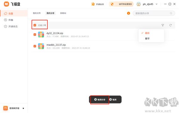This screenshot has height=113, width=179.
Task: Uncheck the dy32_21134.zip checkbox
Action: pyautogui.click(x=35, y=34)
